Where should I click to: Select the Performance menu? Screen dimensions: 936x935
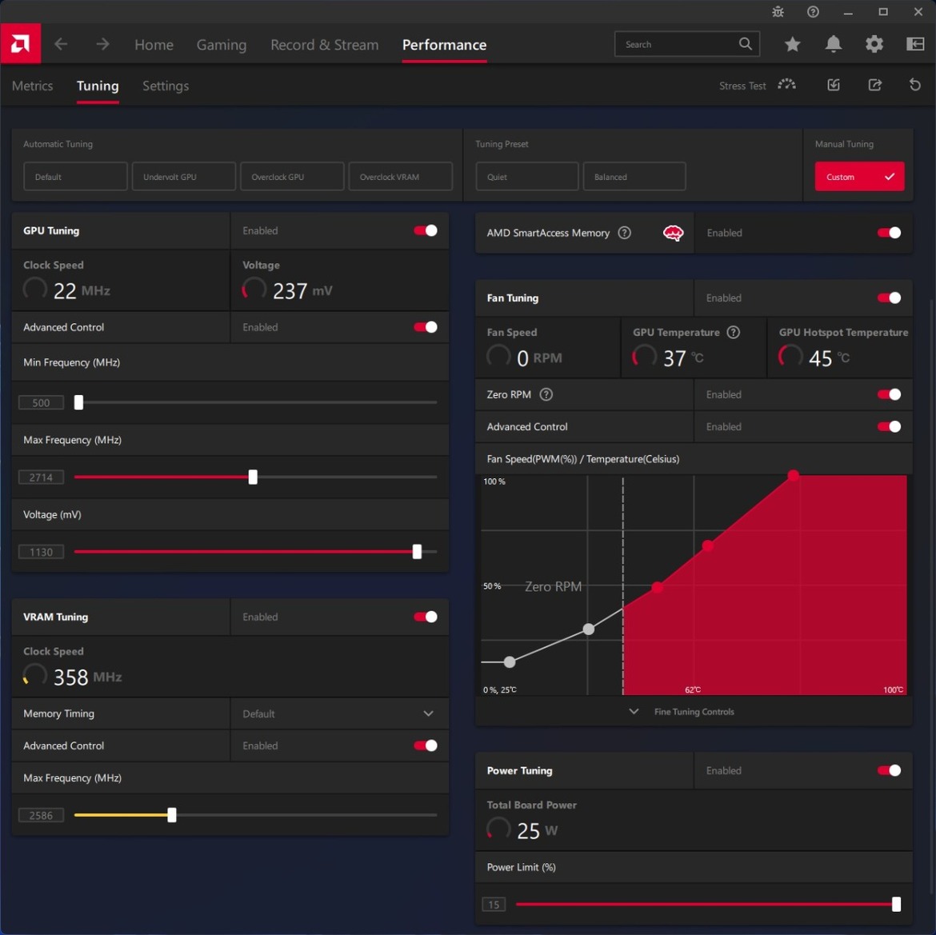tap(444, 45)
